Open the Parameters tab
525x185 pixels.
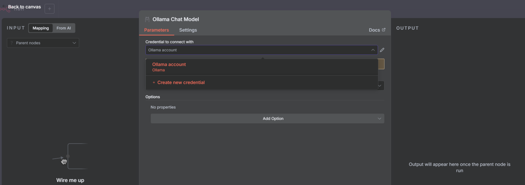(x=156, y=30)
